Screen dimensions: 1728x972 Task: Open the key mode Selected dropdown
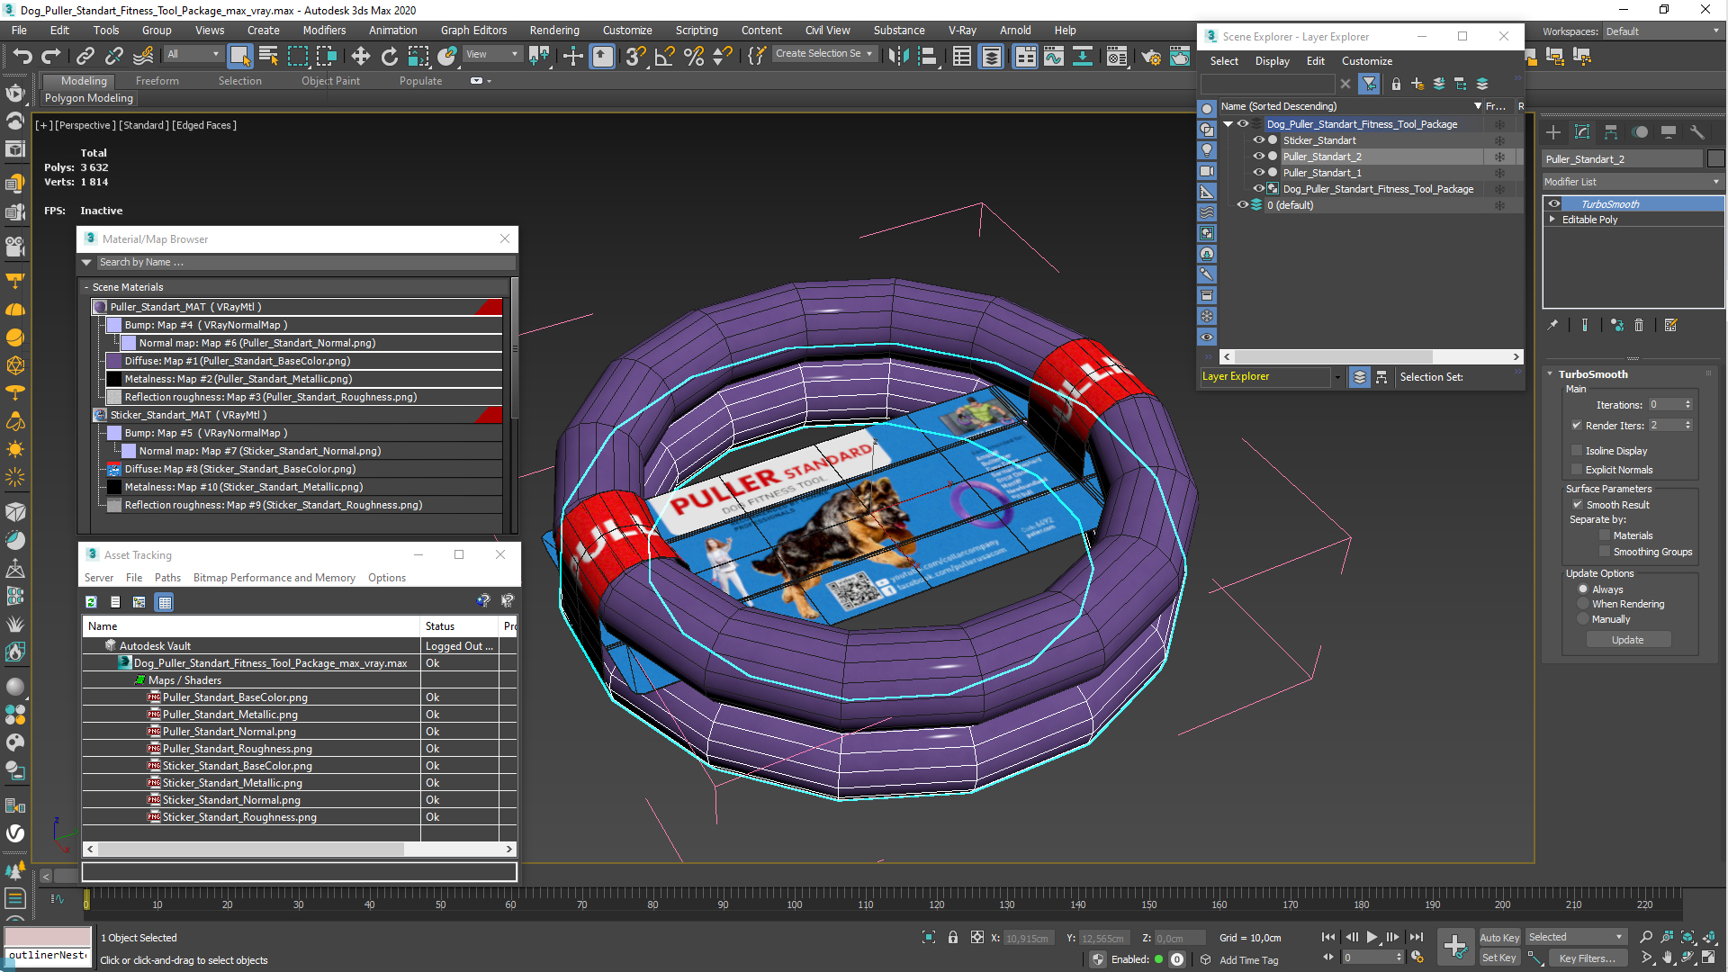pyautogui.click(x=1575, y=937)
